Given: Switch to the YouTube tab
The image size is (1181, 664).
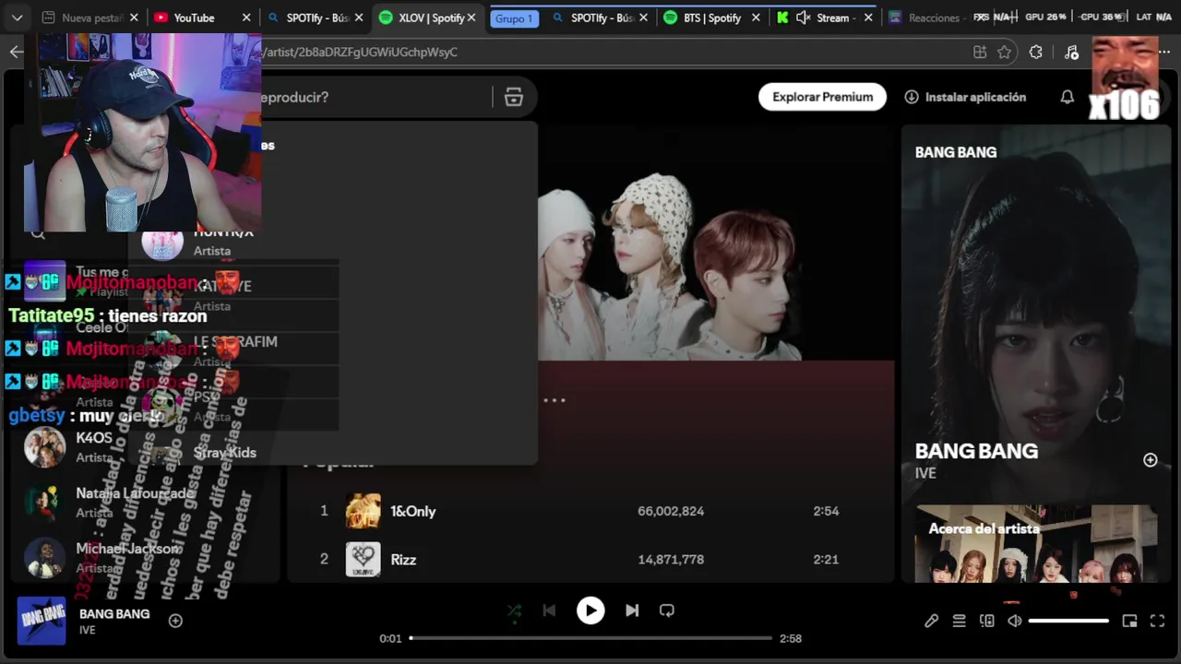Looking at the screenshot, I should click(194, 18).
